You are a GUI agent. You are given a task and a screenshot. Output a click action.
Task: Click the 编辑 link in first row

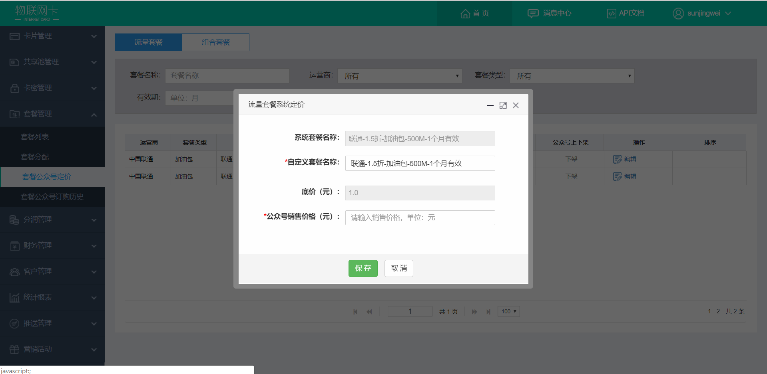[630, 159]
